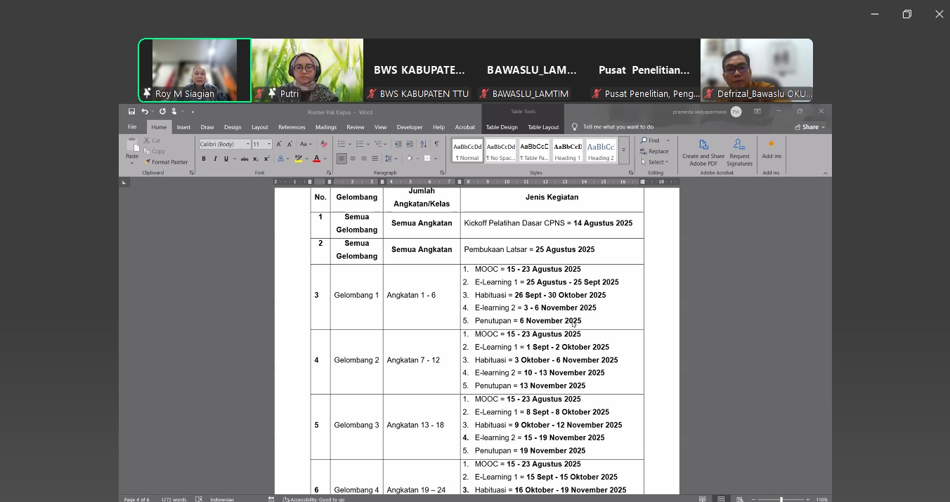Apply the Format Painter tool
Screen dimensions: 950x502
click(x=167, y=162)
